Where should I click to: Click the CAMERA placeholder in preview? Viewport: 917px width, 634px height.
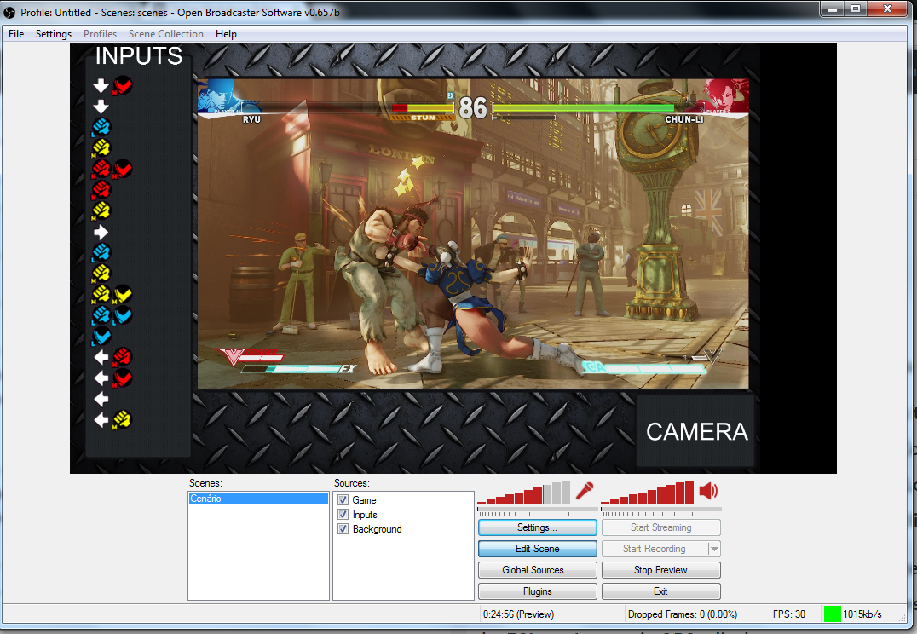[696, 432]
